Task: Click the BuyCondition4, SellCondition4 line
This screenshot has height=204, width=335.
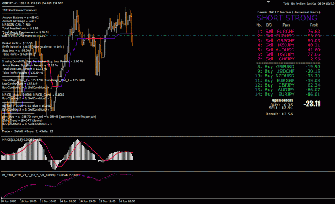Action: coord(27,124)
